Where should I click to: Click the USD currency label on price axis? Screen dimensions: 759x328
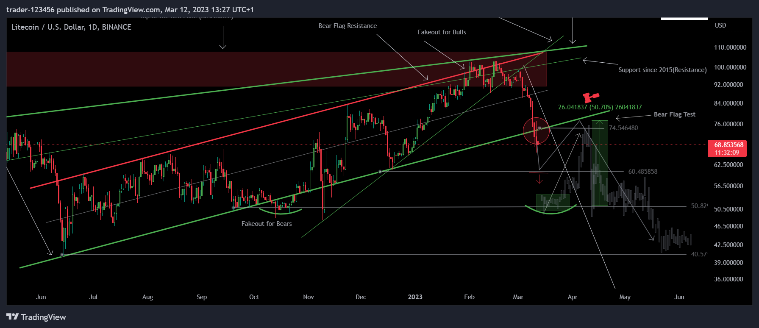coord(720,25)
